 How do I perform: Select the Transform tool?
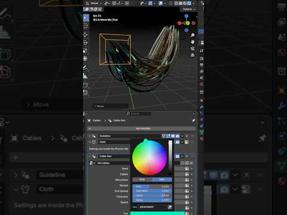[x=86, y=59]
